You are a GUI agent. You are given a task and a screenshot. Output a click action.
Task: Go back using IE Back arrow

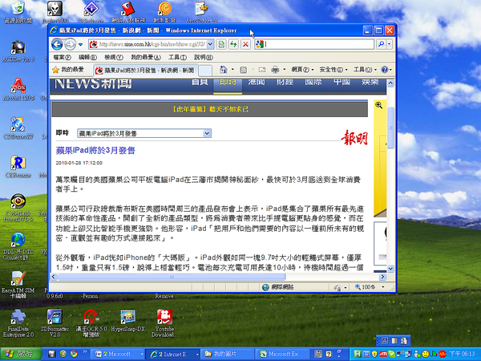click(57, 44)
